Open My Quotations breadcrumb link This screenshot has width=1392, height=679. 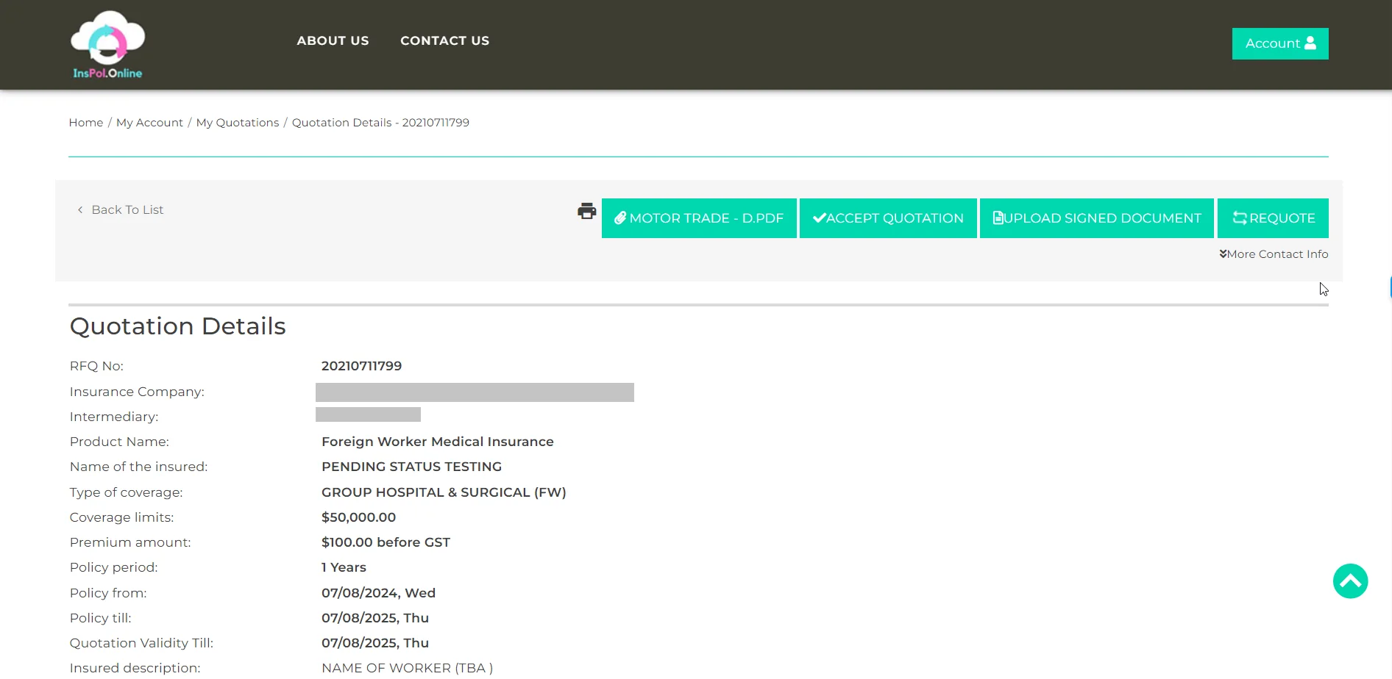tap(238, 123)
